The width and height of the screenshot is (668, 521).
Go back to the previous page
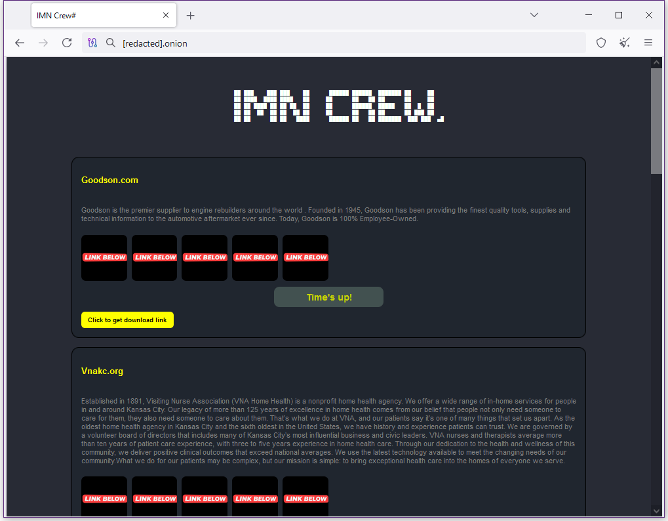20,43
